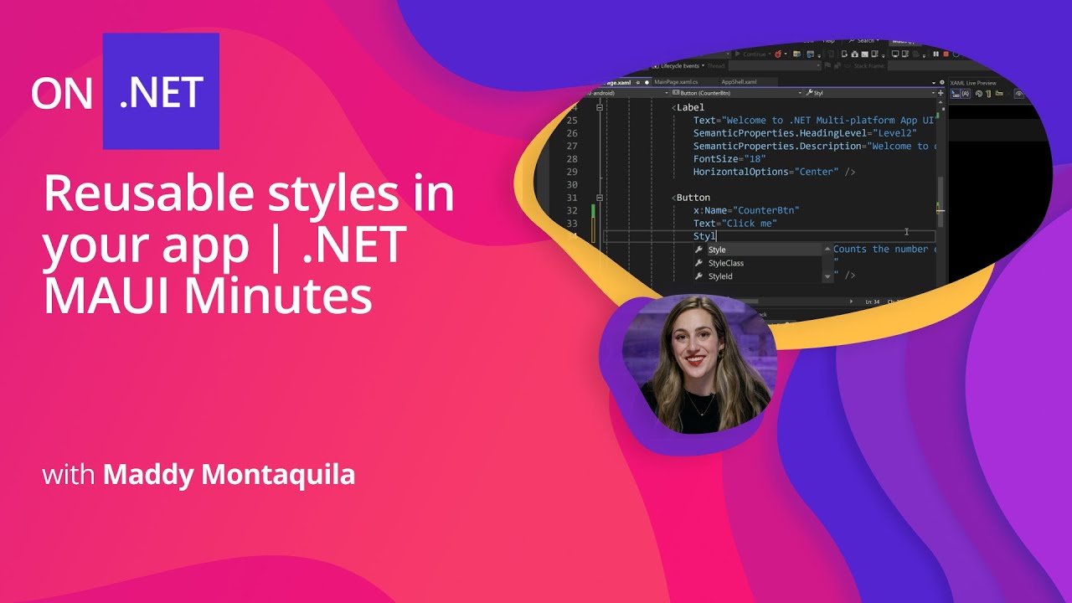Image resolution: width=1072 pixels, height=603 pixels.
Task: Open the document tab settings gear
Action: pyautogui.click(x=942, y=82)
